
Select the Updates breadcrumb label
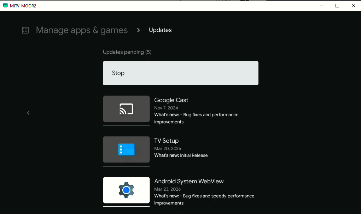tap(160, 30)
